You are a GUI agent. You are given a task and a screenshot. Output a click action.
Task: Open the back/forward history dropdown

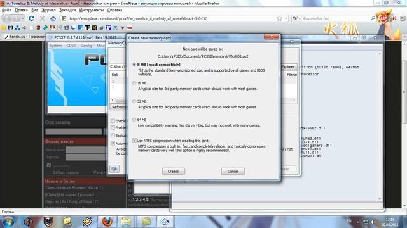(23, 18)
